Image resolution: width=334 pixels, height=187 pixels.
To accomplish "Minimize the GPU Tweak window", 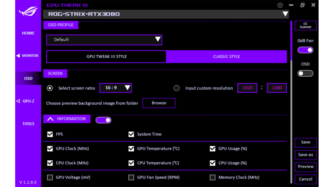I will point(291,5).
